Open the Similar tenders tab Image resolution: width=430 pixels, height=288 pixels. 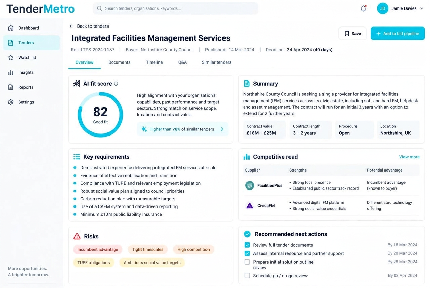217,62
